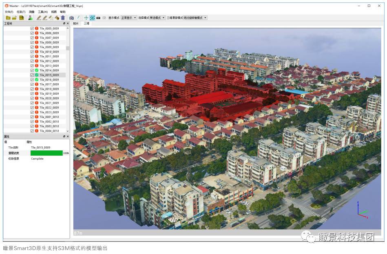
Task: Switch to the 照片 tab
Action: point(76,23)
